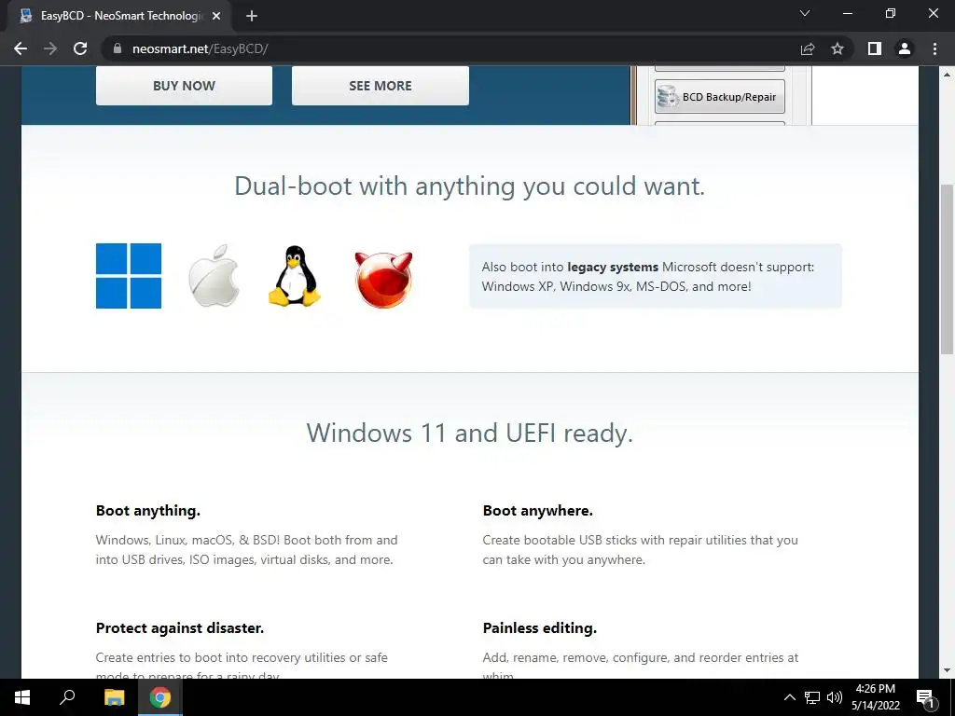Select the EasyBCD - NeoSmart tab
The image size is (955, 716).
[x=118, y=16]
